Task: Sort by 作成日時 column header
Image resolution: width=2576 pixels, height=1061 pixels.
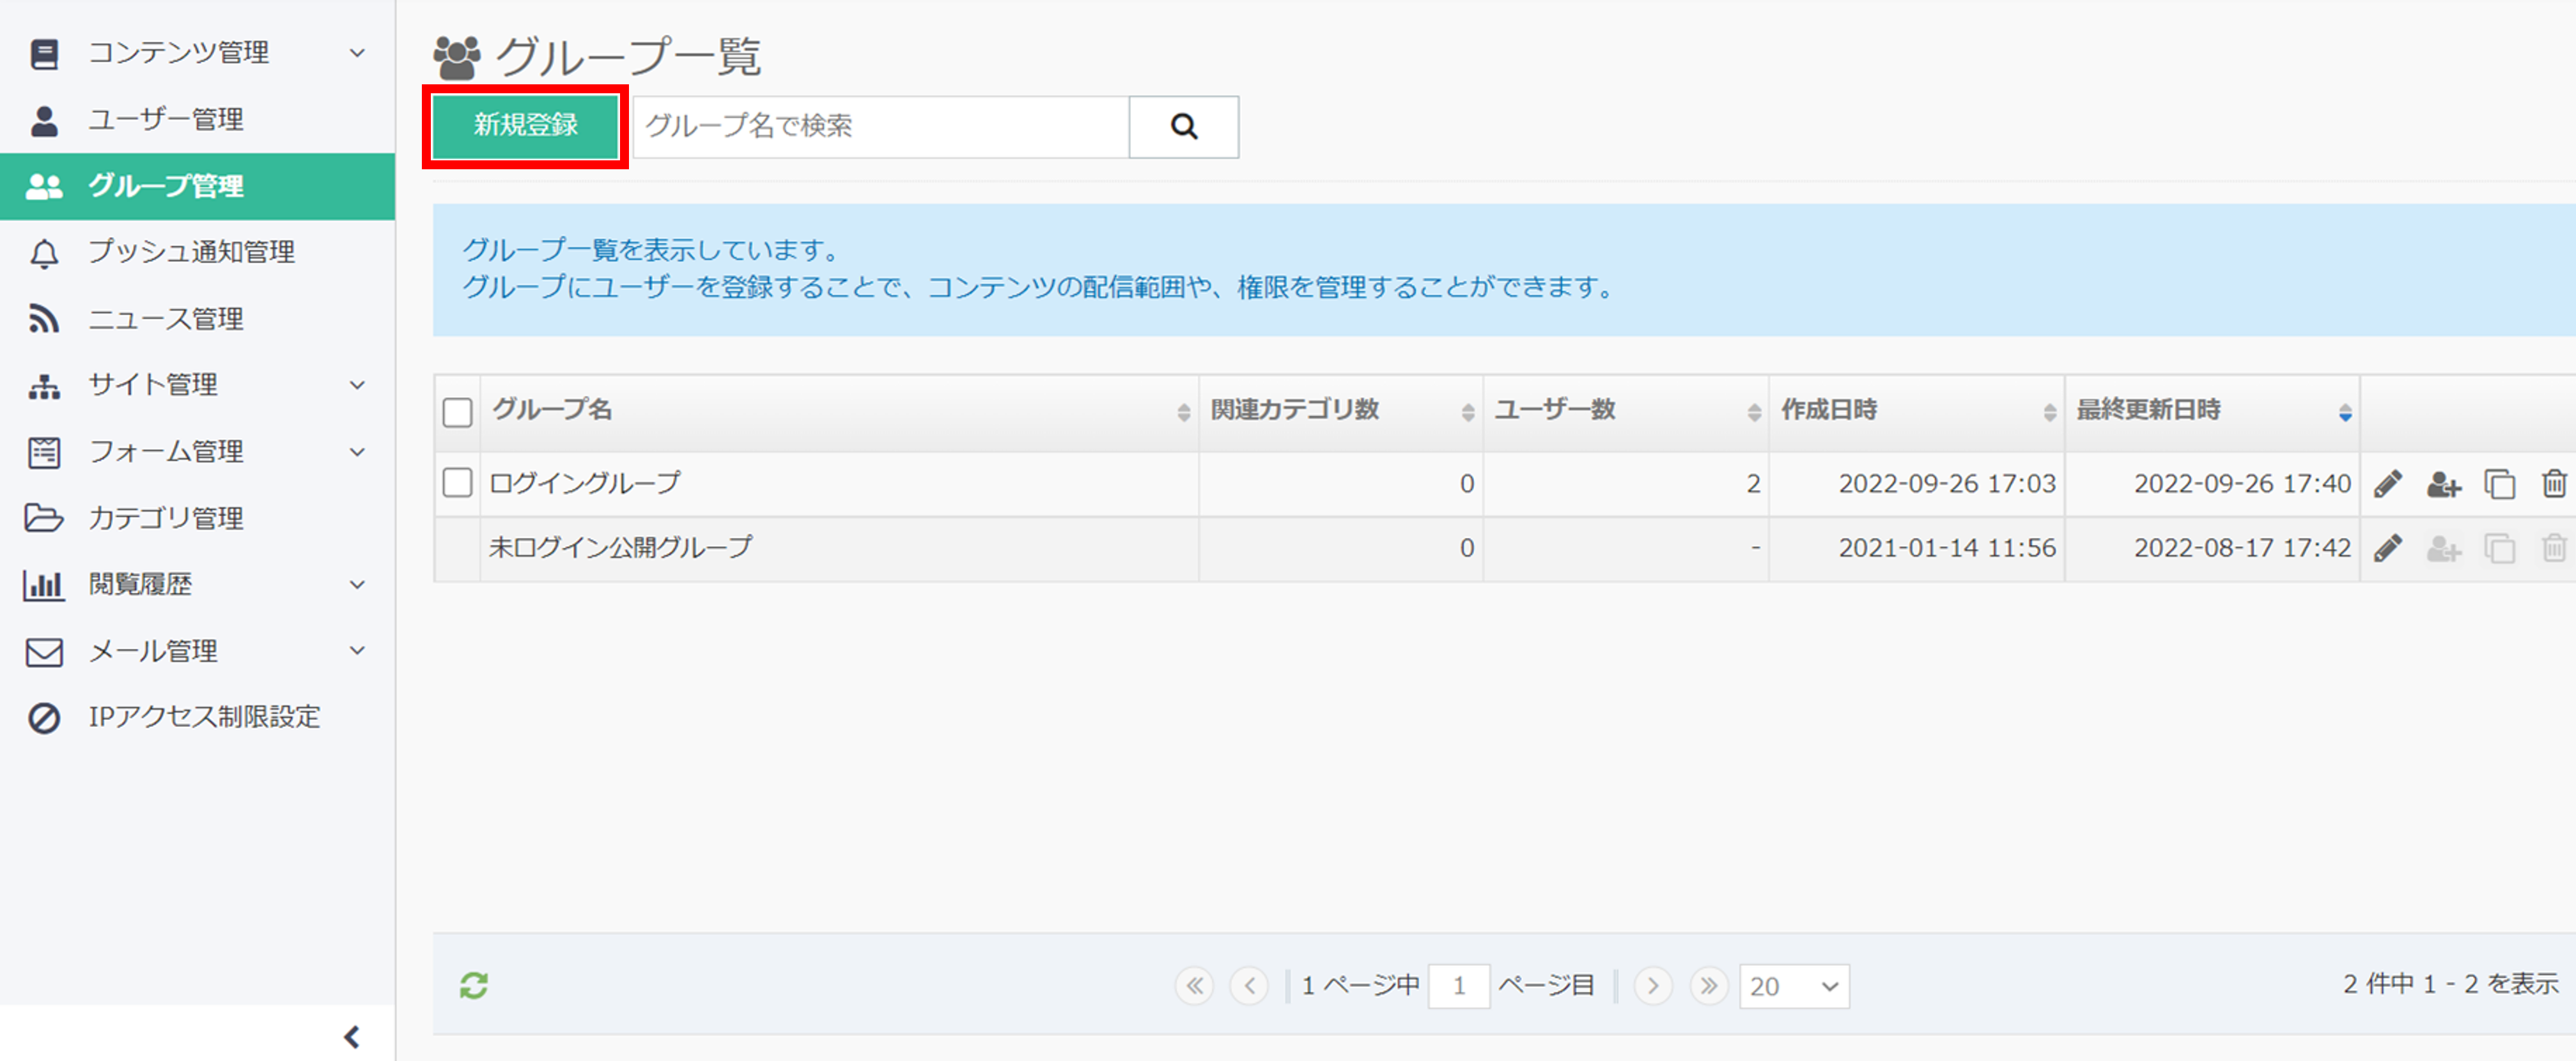Action: tap(1917, 411)
